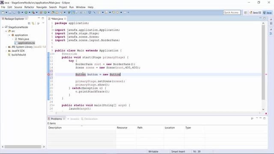Minimize the Problems view
274x154 pixels.
pos(261,118)
